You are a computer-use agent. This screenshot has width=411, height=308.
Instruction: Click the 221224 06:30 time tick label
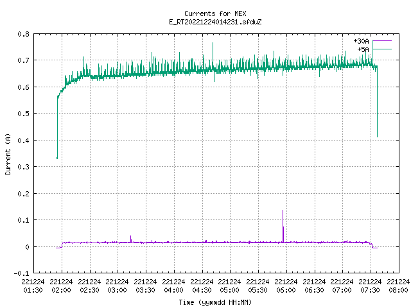[x=314, y=286]
